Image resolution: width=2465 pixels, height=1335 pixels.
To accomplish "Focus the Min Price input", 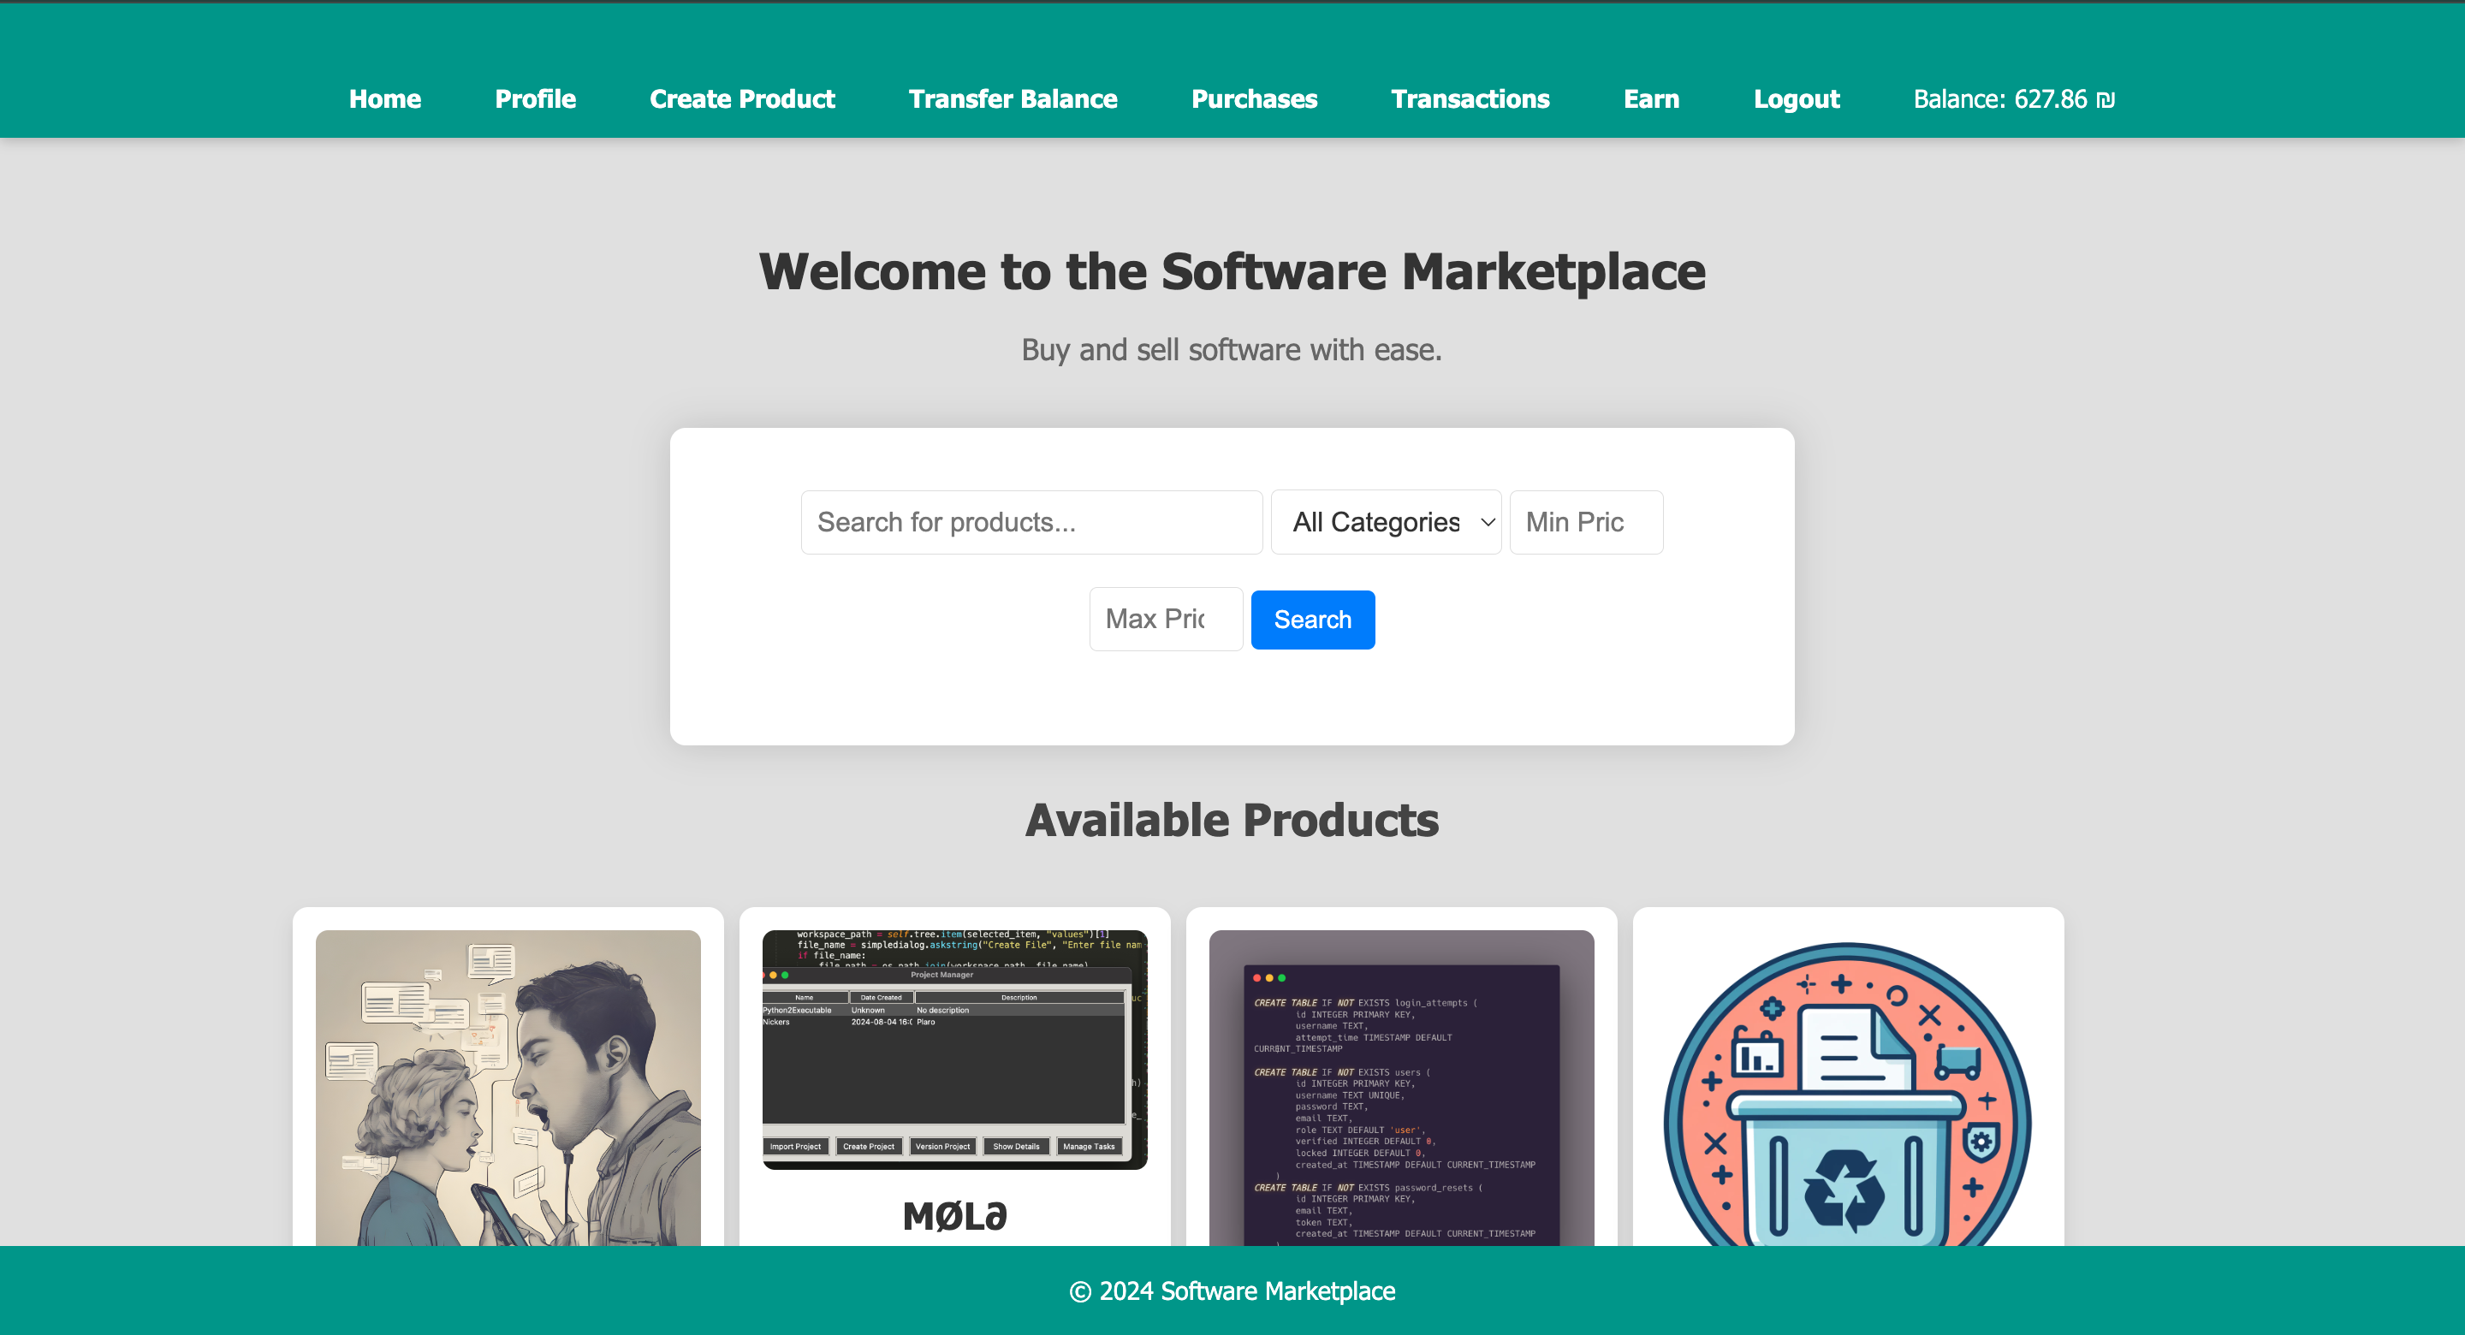I will pos(1586,523).
